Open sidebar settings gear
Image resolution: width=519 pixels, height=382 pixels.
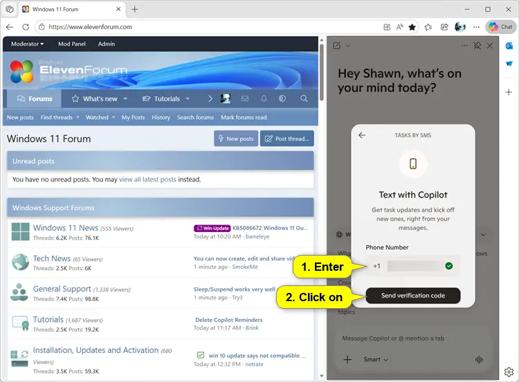click(509, 372)
